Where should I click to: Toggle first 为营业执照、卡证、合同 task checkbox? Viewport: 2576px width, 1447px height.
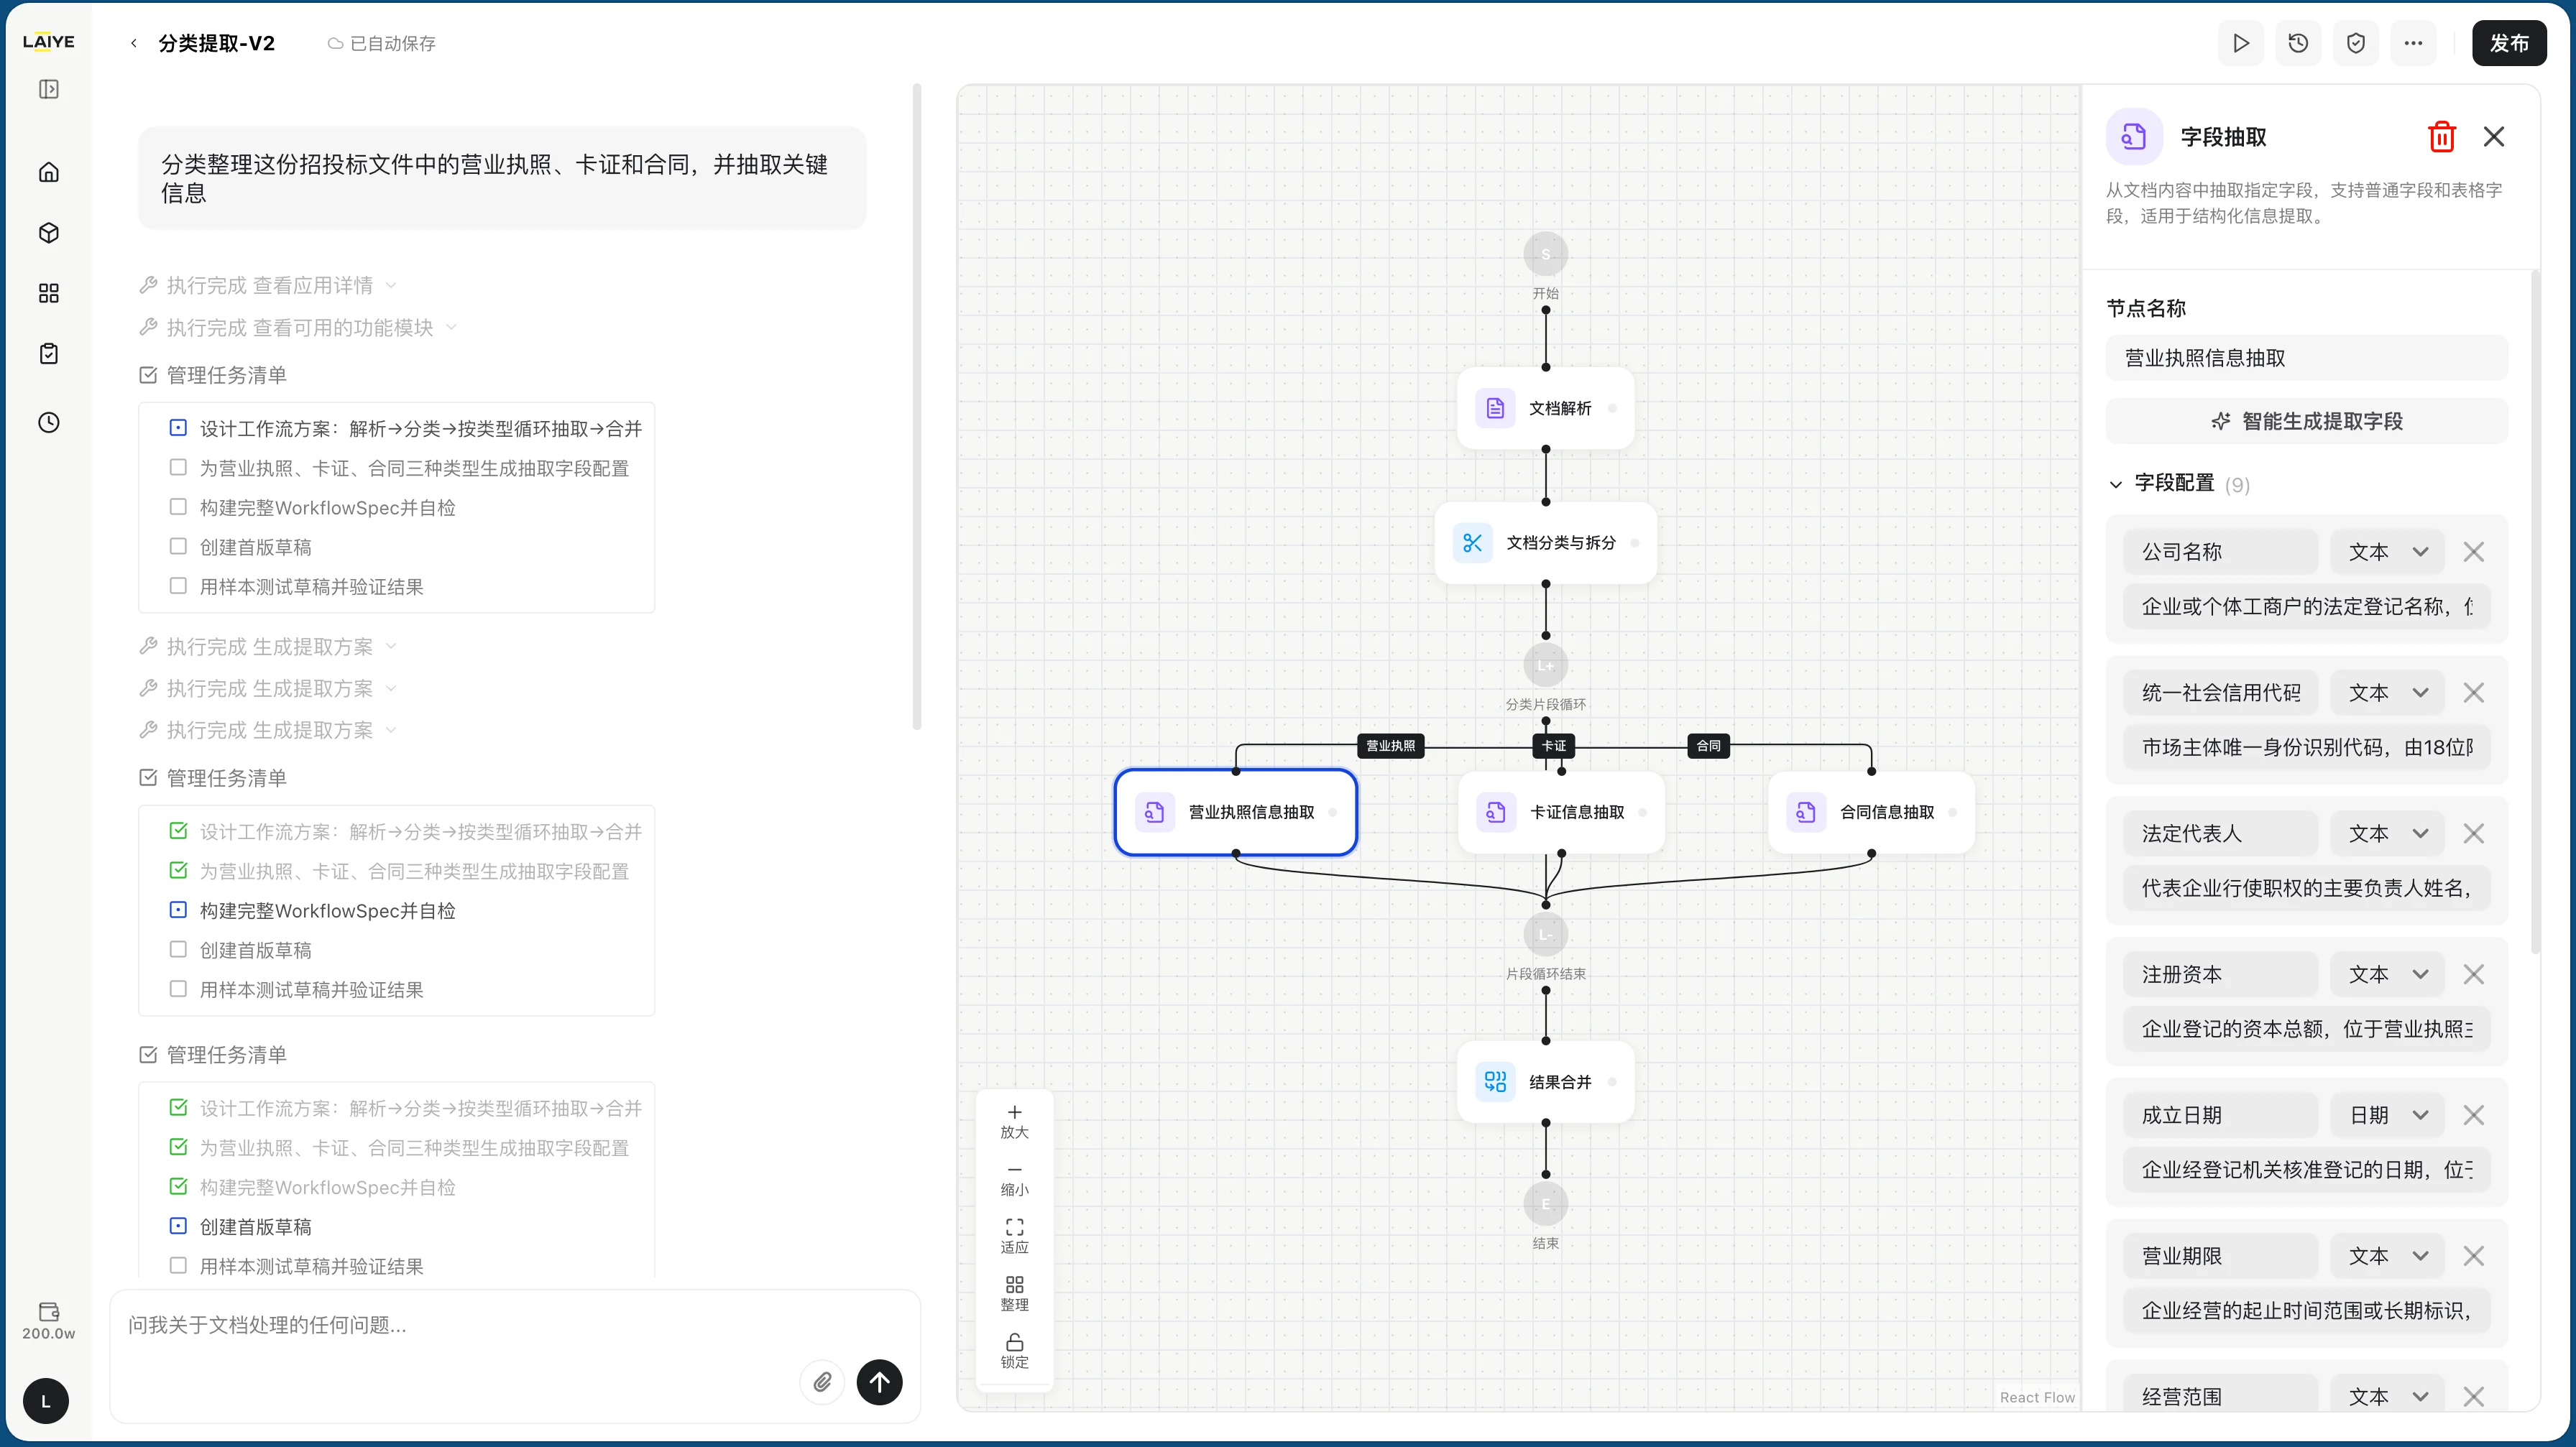pyautogui.click(x=178, y=467)
